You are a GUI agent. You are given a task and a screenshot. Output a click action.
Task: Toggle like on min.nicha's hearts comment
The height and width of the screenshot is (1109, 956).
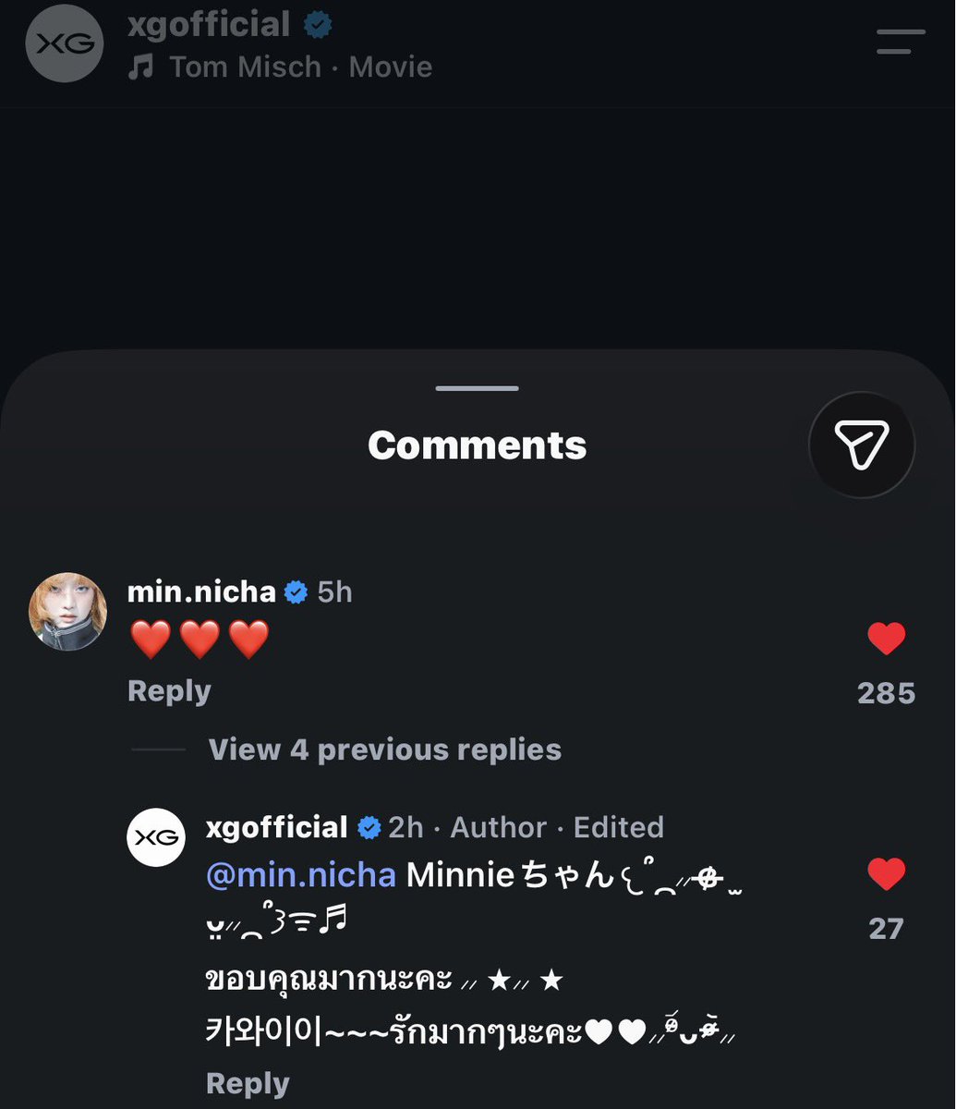click(x=887, y=639)
